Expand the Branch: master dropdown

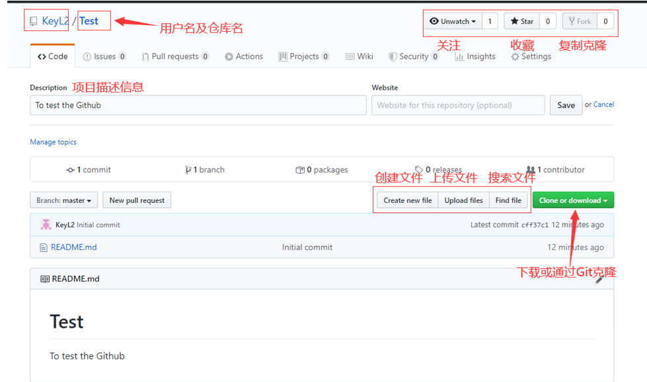point(64,200)
